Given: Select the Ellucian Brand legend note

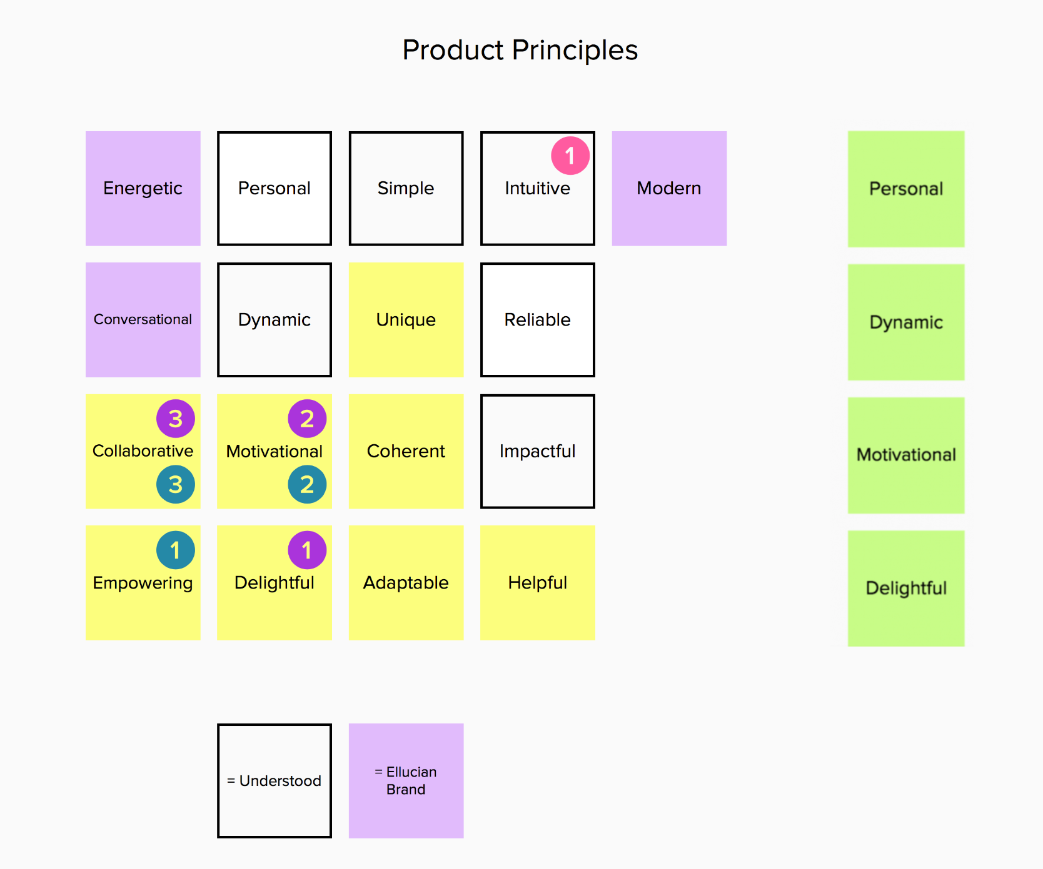Looking at the screenshot, I should point(406,781).
